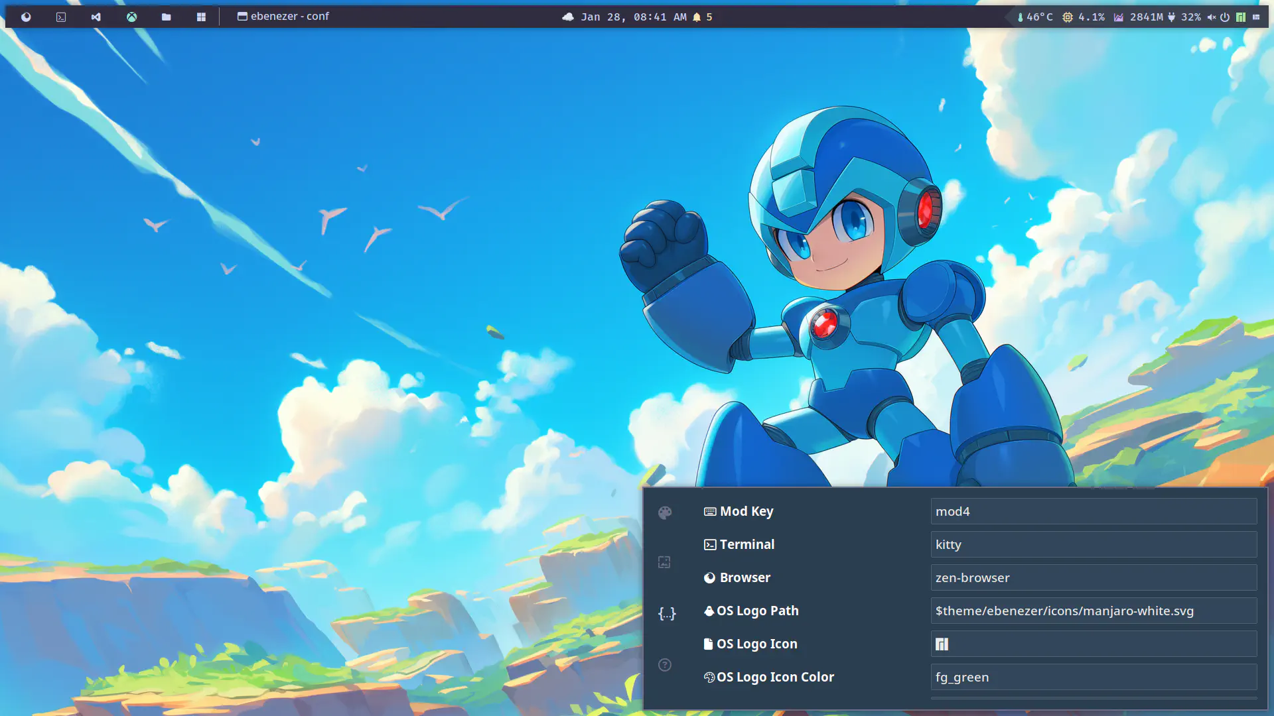Click the terminal workspace icon
1274x716 pixels.
[61, 17]
